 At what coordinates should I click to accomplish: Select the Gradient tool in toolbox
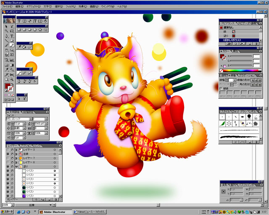pos(12,65)
